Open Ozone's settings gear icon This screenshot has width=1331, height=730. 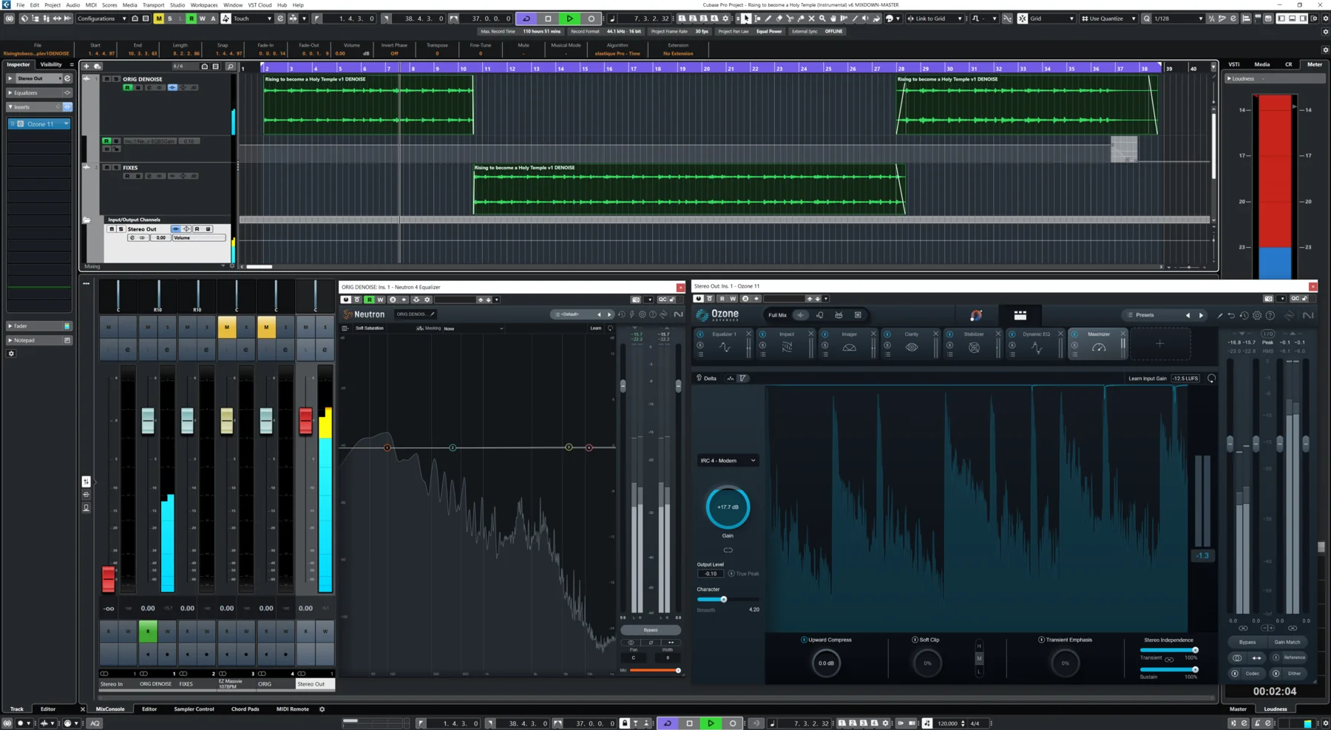[1257, 315]
